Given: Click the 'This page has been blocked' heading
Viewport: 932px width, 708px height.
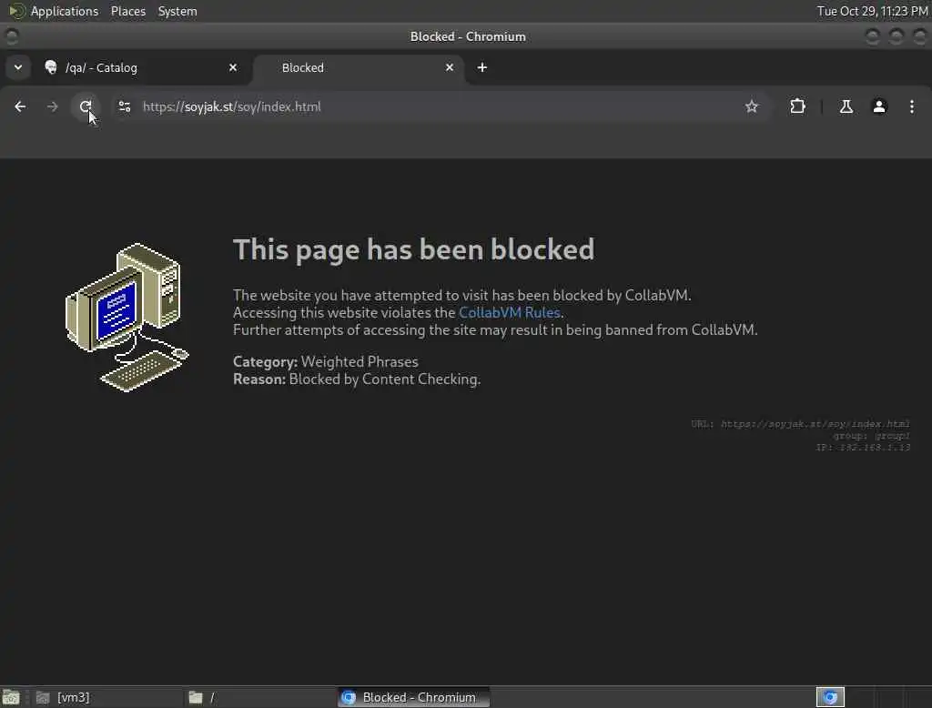Looking at the screenshot, I should point(414,249).
